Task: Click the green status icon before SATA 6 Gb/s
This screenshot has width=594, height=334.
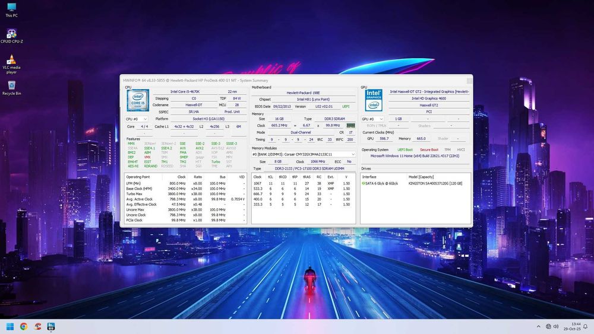Action: 364,183
